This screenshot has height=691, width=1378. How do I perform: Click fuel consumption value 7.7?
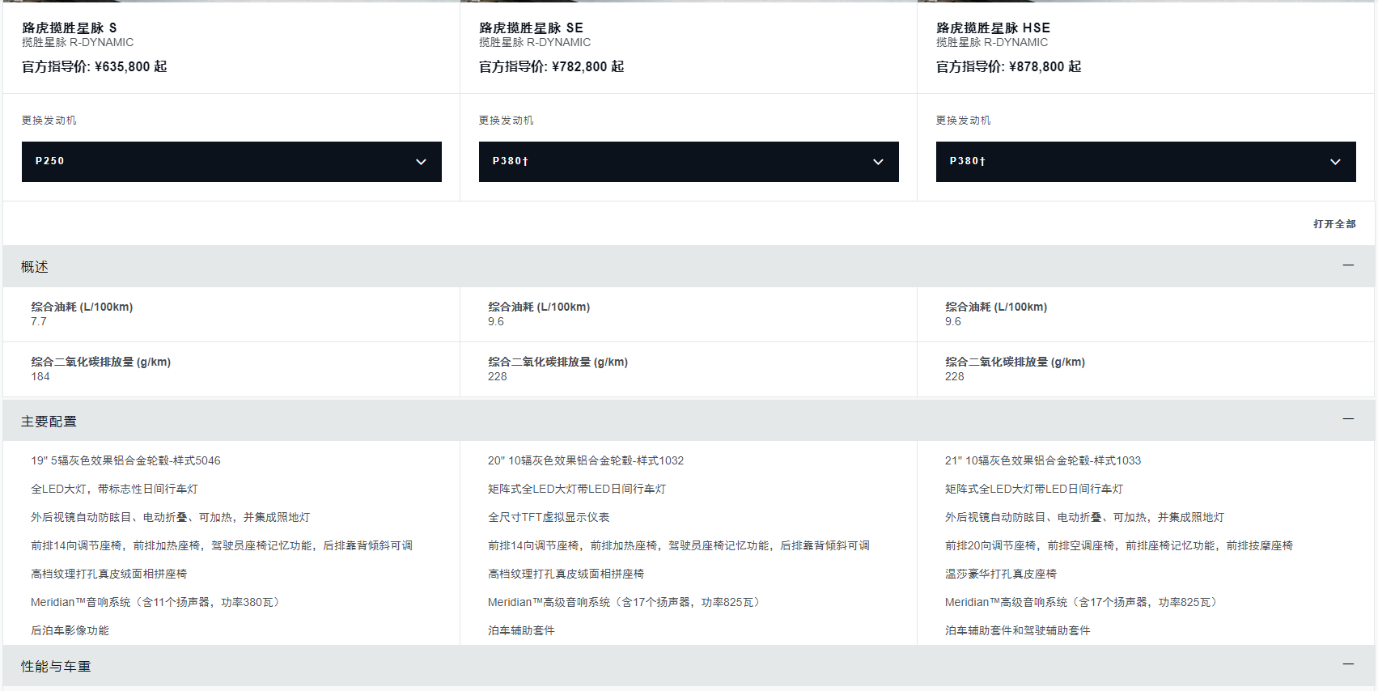coord(39,321)
